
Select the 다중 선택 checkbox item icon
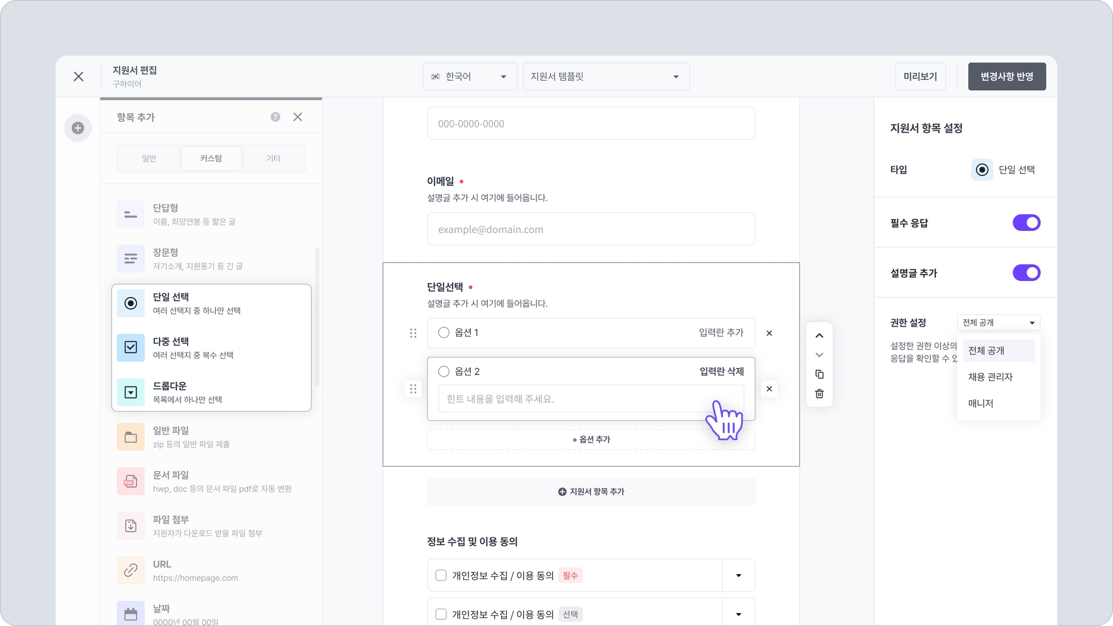pos(131,347)
